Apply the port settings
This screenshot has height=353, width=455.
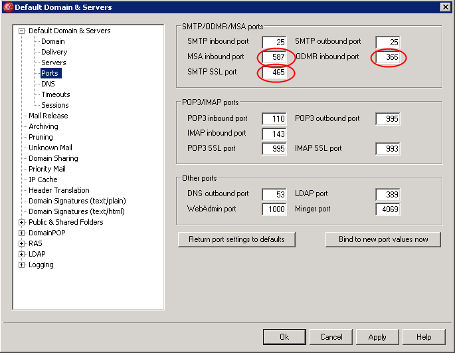[377, 337]
